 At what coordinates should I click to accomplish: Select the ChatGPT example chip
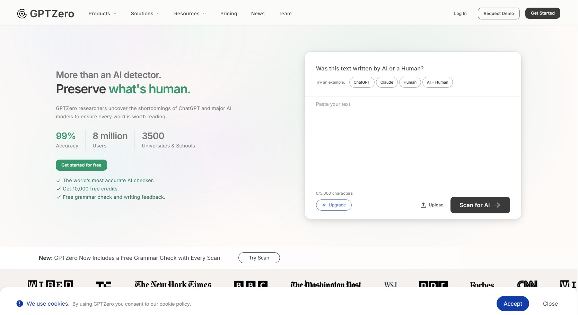coord(361,82)
